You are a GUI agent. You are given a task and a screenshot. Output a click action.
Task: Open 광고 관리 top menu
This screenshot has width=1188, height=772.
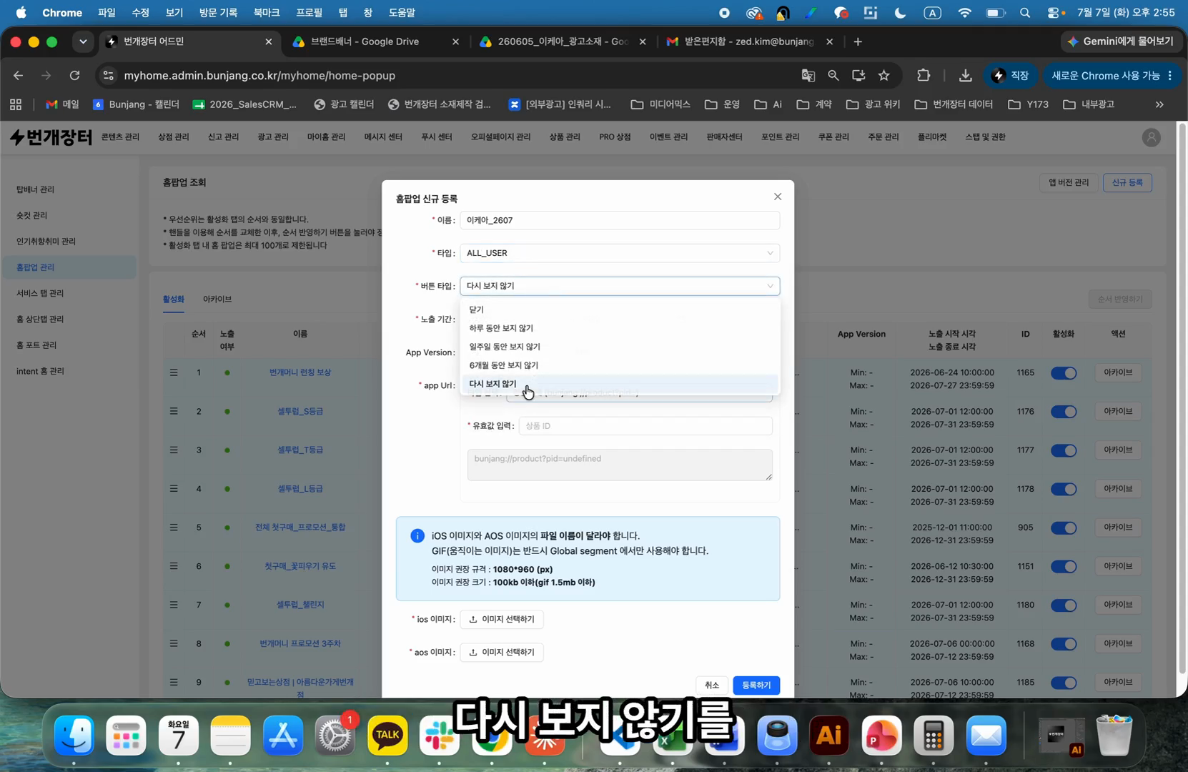pos(273,137)
